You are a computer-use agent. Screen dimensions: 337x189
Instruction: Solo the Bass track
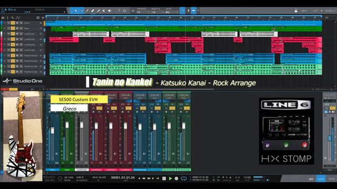click(x=13, y=28)
